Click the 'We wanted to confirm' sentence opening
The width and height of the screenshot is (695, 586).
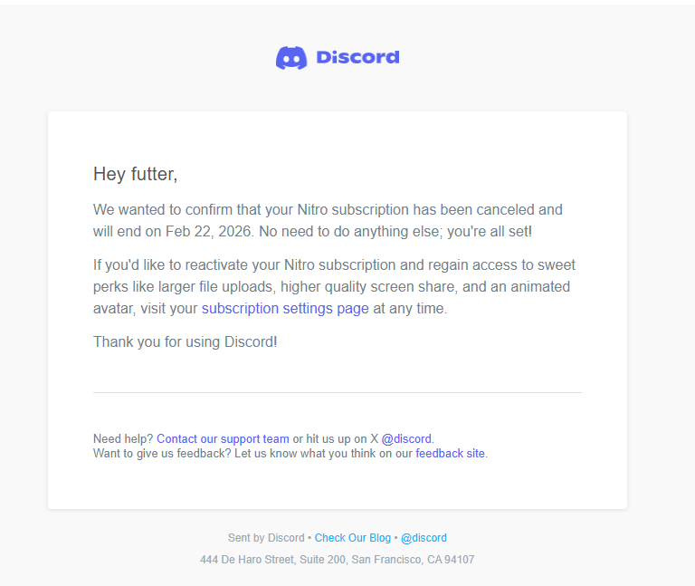[x=163, y=210]
